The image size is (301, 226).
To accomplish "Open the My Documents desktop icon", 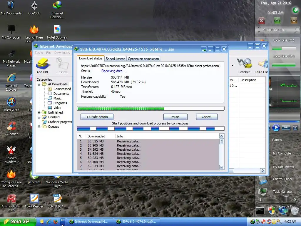I will click(x=11, y=8).
